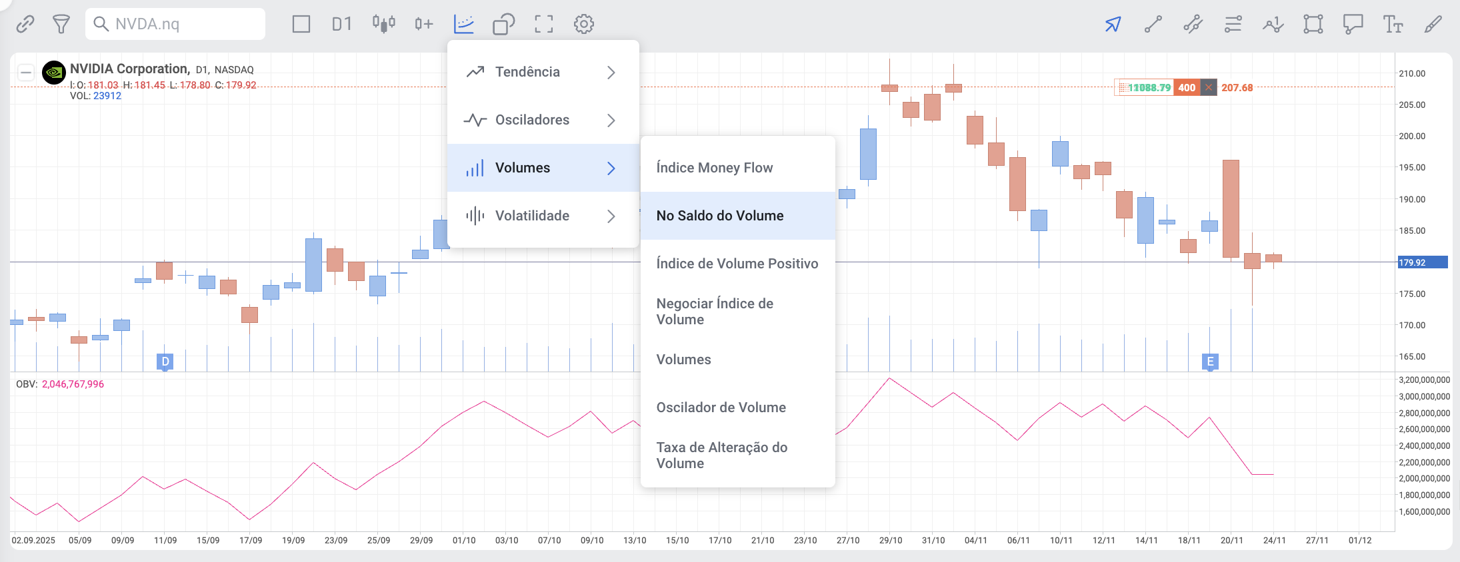Click the 3,200,000,000 OBV axis label
This screenshot has width=1460, height=562.
(x=1424, y=380)
